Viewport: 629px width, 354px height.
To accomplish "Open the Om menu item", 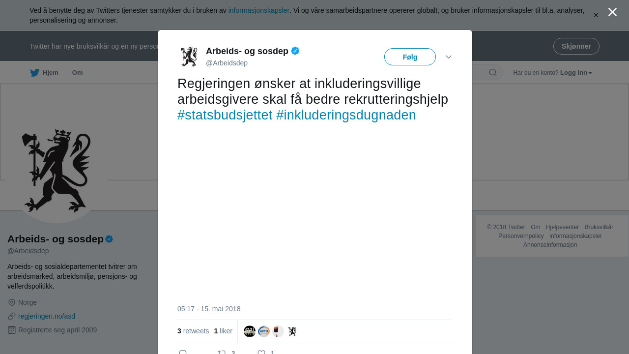I will (x=77, y=73).
